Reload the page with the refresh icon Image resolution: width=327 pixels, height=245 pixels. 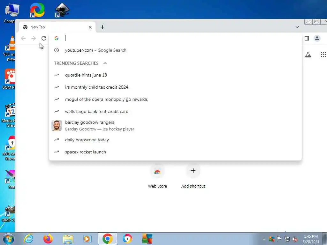coord(43,38)
